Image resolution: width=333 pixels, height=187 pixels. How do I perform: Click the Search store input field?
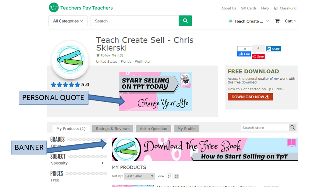265,128
